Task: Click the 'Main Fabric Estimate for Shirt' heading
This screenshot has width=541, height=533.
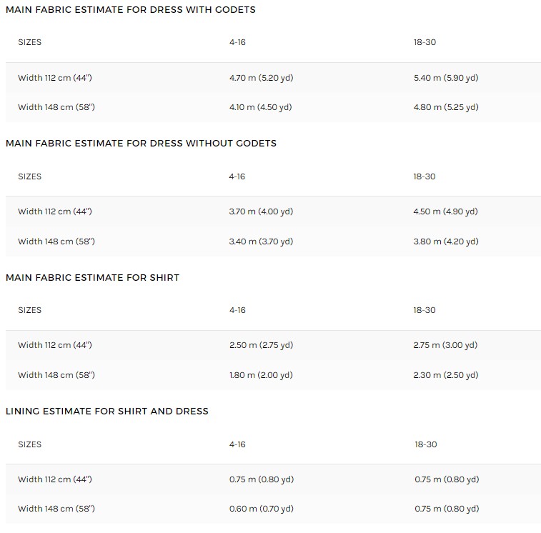Action: click(92, 277)
